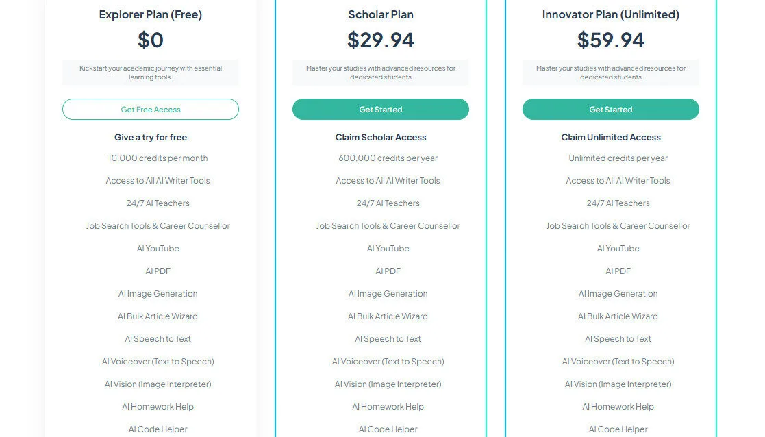The image size is (765, 437).
Task: Click 10,000 credits per month feature
Action: tap(157, 158)
